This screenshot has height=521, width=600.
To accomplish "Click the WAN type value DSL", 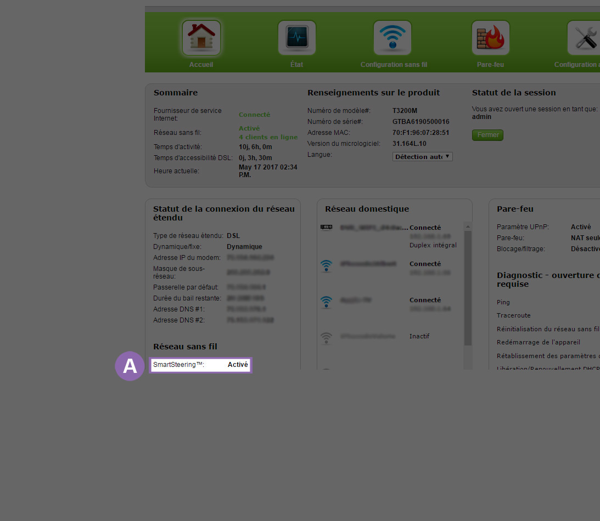I will 233,236.
